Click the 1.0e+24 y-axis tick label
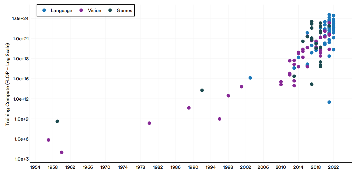Image resolution: width=358 pixels, height=173 pixels. pos(20,18)
